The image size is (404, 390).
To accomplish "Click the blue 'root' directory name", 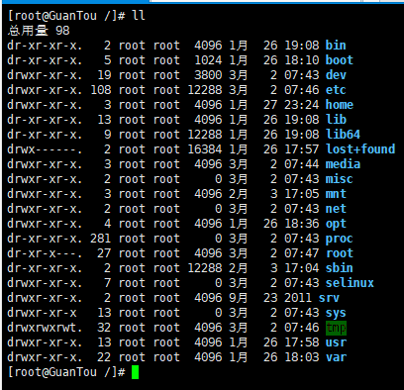I will (x=340, y=253).
